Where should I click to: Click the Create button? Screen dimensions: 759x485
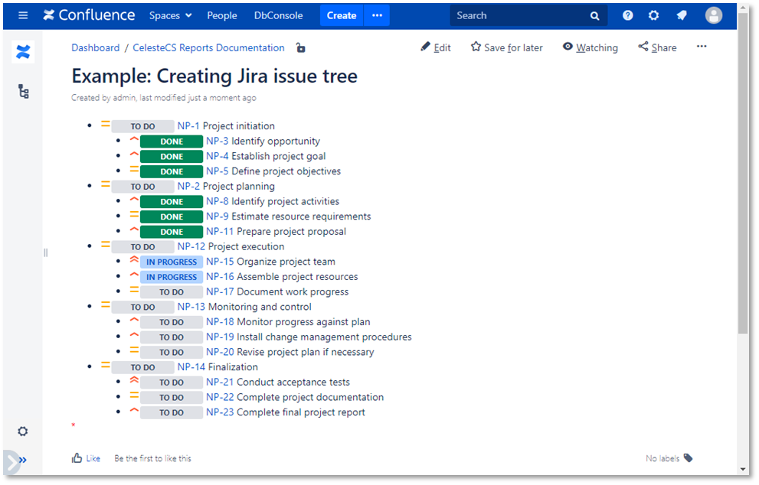[342, 15]
